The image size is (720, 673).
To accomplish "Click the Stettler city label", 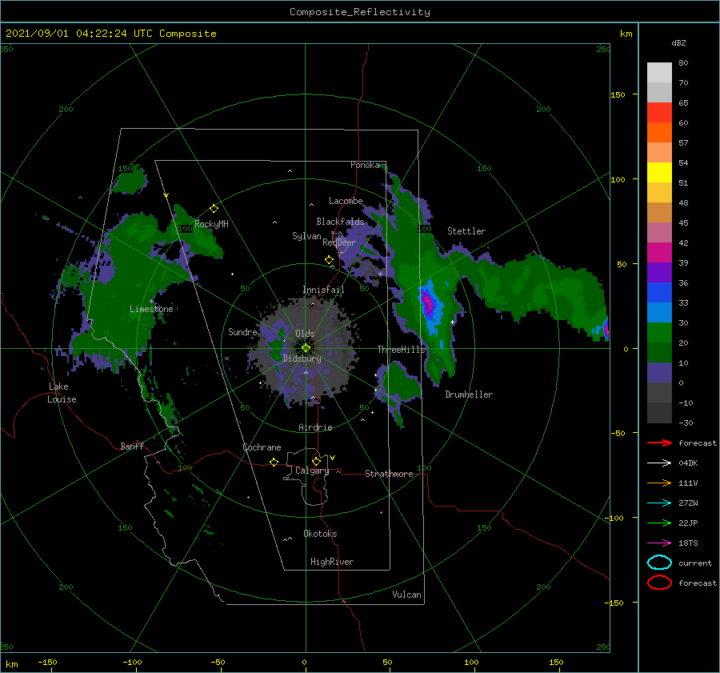I will (466, 231).
